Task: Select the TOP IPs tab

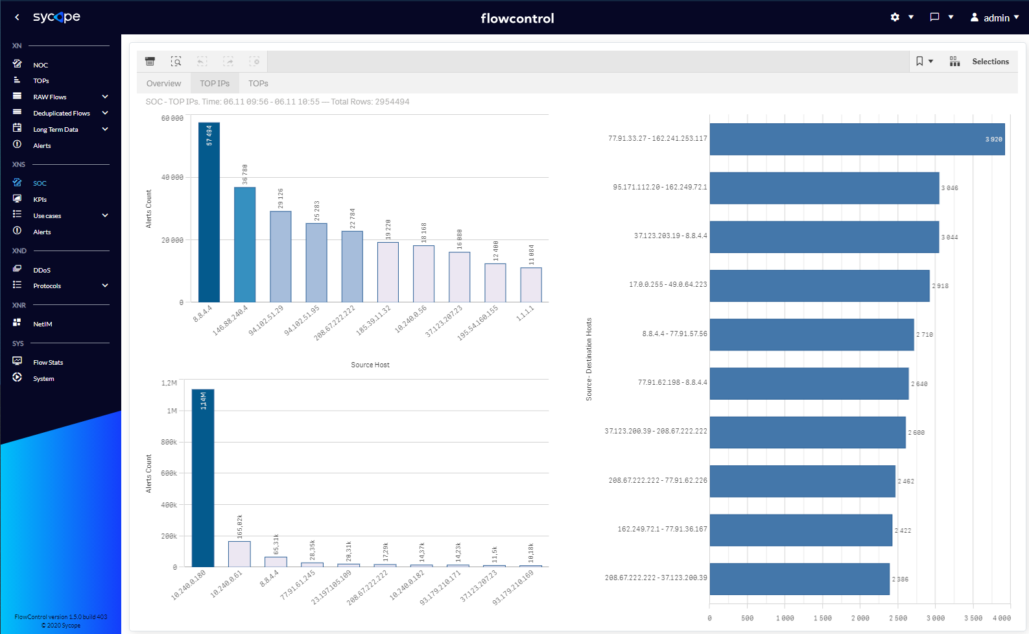Action: (x=215, y=83)
